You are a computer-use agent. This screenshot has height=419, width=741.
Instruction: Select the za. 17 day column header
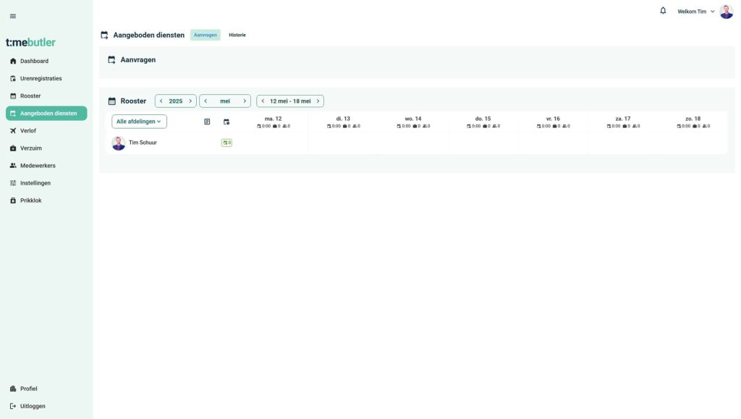coord(623,122)
